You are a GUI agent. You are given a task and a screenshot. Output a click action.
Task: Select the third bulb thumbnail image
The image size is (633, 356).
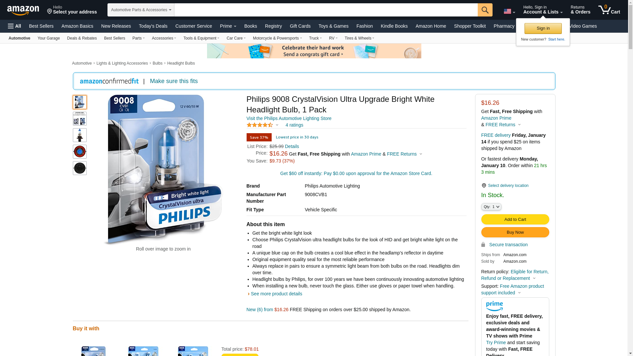click(80, 135)
